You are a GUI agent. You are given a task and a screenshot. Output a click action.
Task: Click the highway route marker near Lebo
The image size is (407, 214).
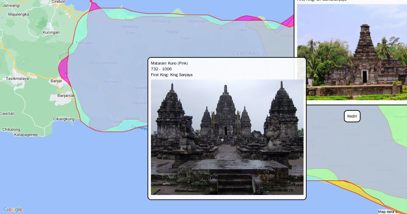click(x=220, y=31)
